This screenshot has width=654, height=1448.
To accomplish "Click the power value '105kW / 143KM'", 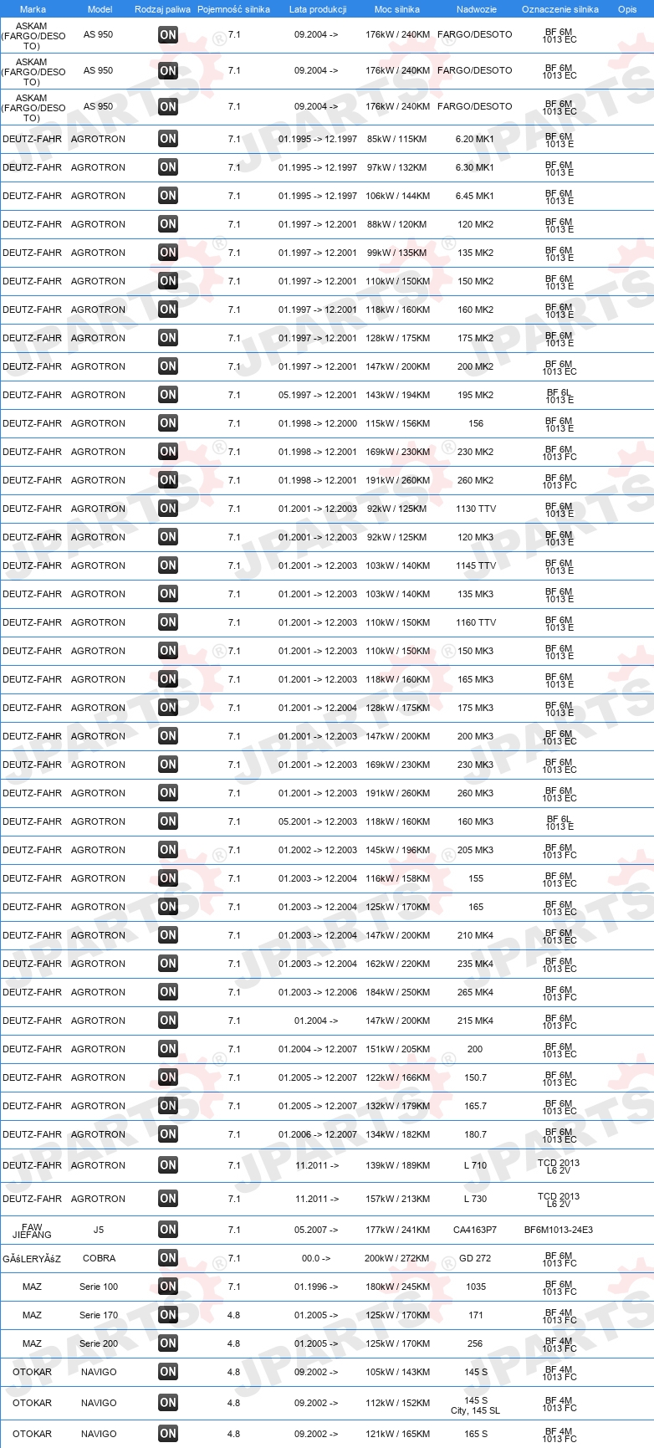I will pos(397,1372).
